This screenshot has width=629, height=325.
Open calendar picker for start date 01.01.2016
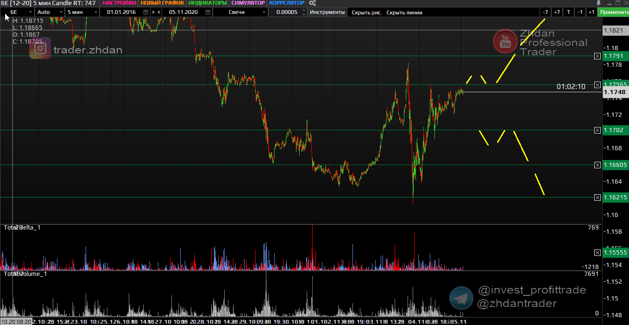click(146, 13)
